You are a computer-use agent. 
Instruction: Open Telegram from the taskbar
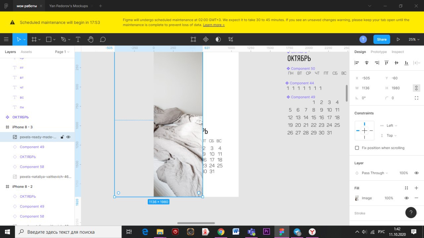click(x=297, y=232)
